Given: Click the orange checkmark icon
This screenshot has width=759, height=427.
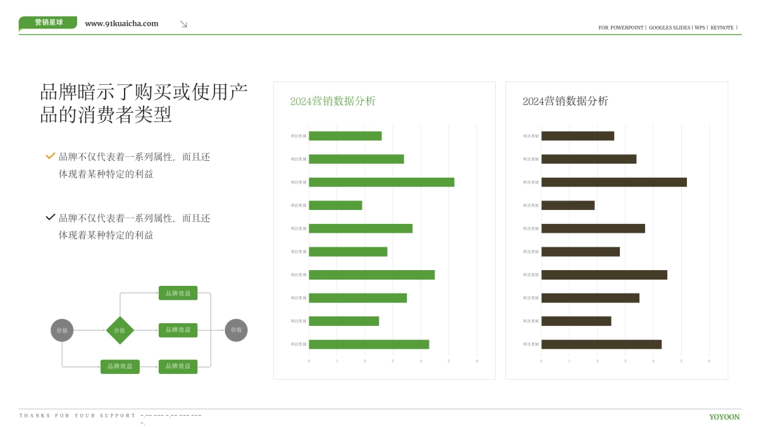Looking at the screenshot, I should [49, 155].
